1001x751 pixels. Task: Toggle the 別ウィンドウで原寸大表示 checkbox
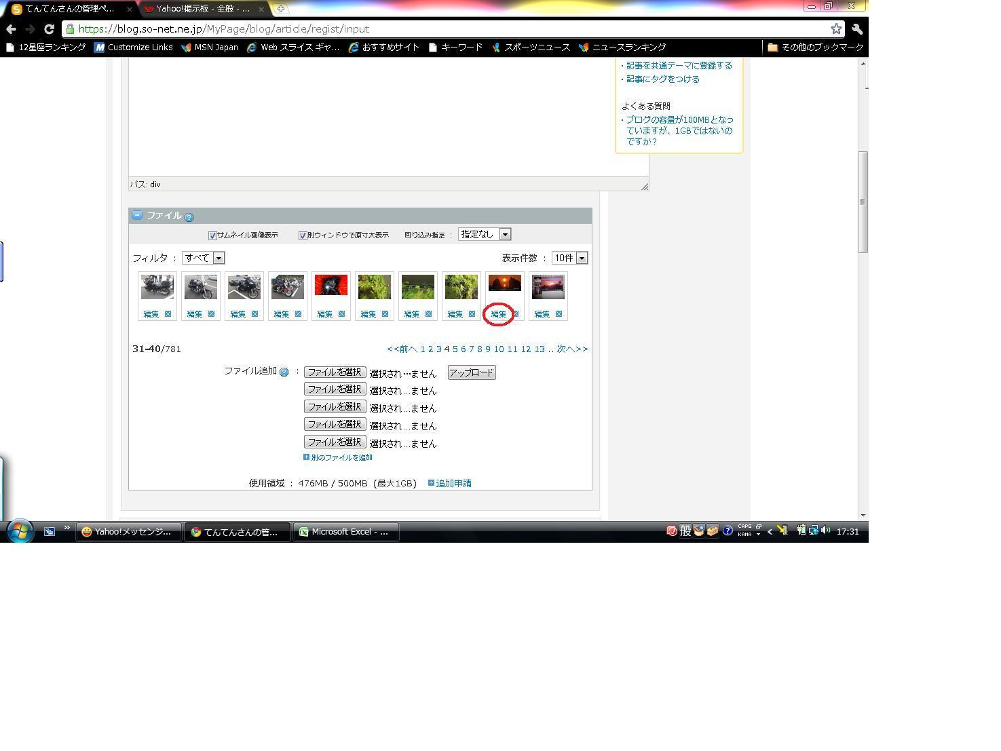pyautogui.click(x=303, y=235)
